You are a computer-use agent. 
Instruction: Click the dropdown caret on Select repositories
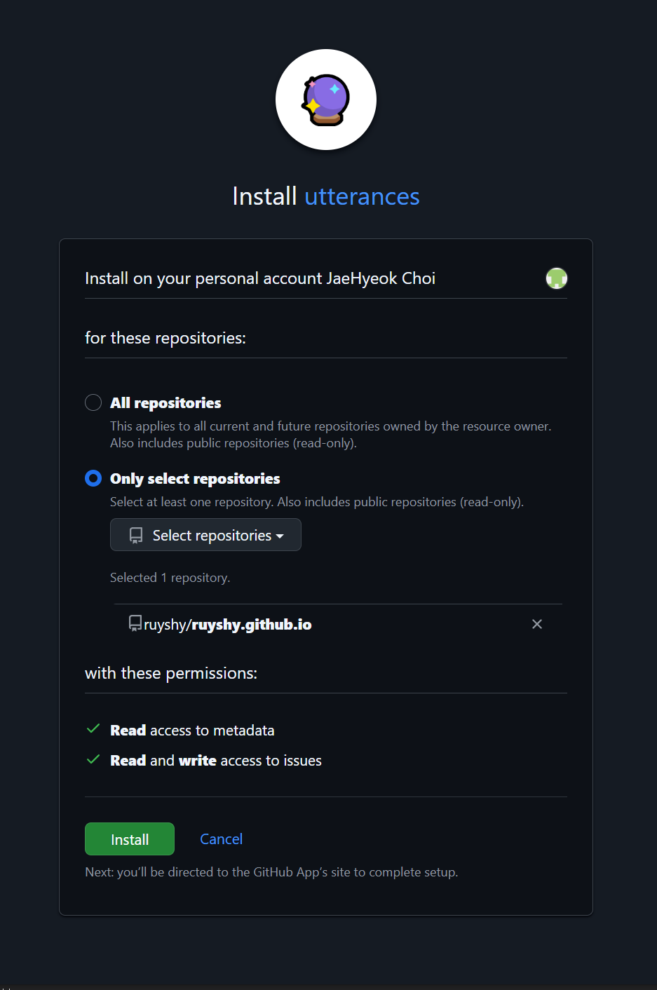pos(280,535)
